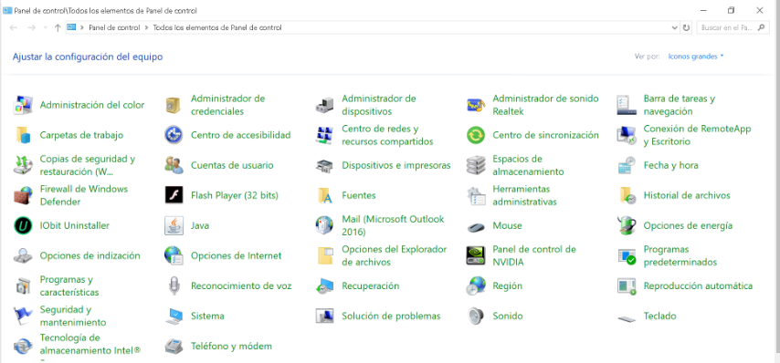This screenshot has height=363, width=780.
Task: Click the Mouse icon
Action: [476, 227]
